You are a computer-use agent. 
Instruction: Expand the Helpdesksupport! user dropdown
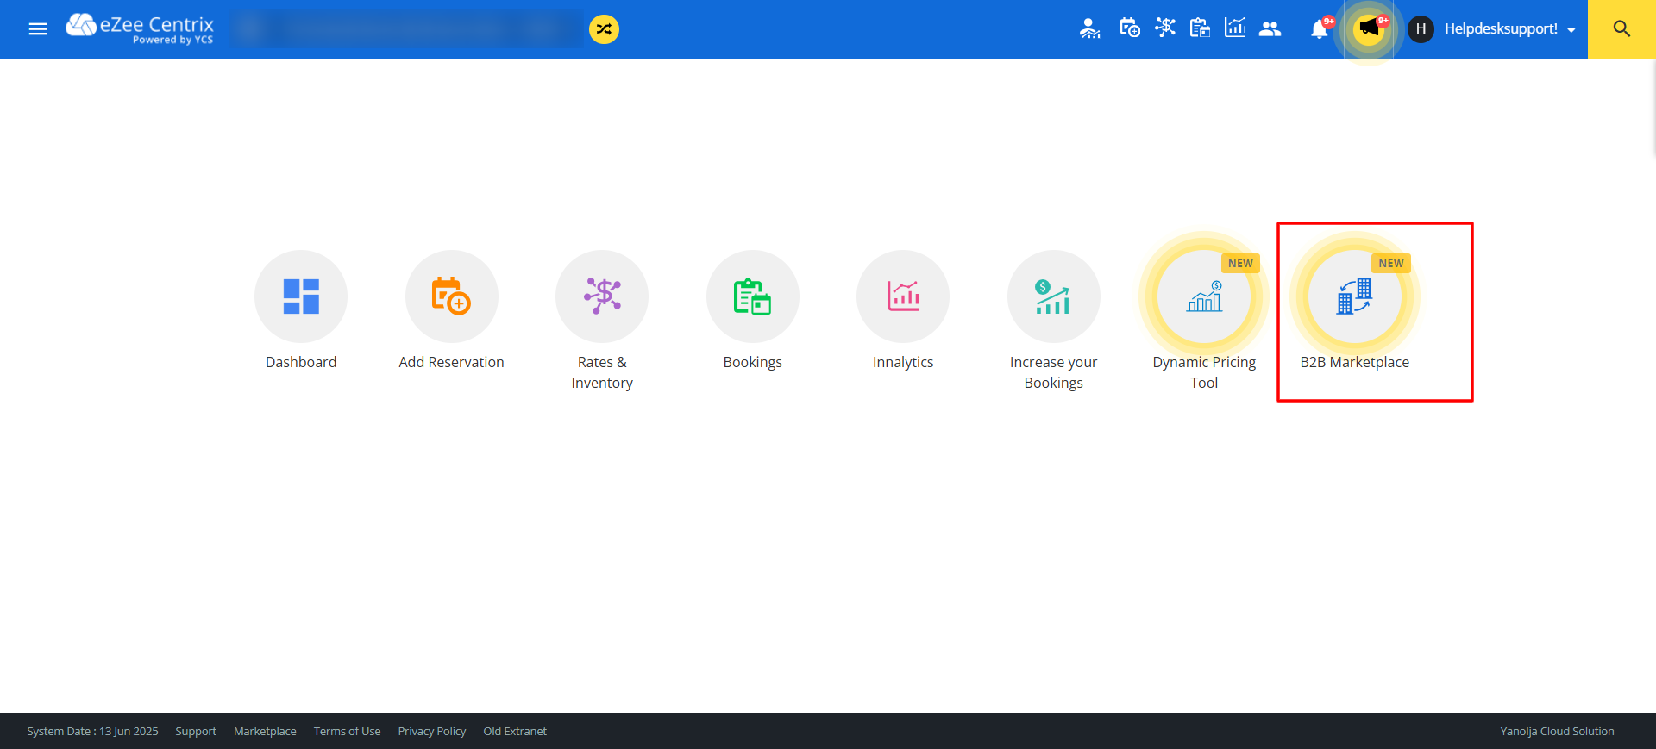[1509, 29]
